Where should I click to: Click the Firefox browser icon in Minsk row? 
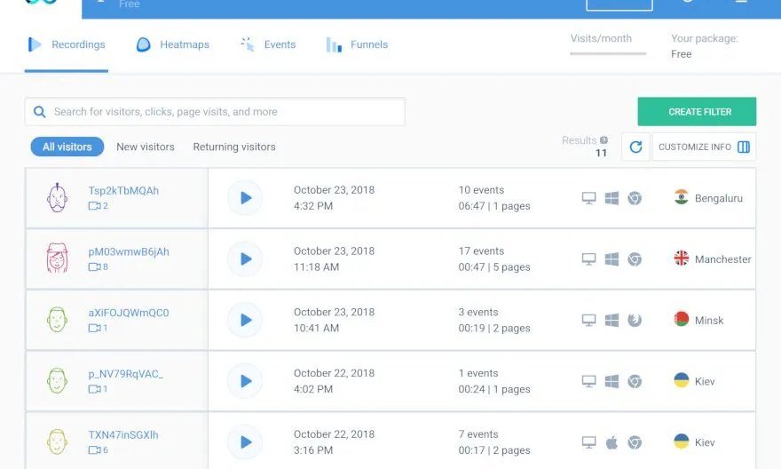635,320
